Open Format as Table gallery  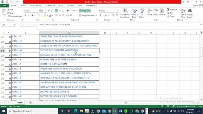pos(134,13)
